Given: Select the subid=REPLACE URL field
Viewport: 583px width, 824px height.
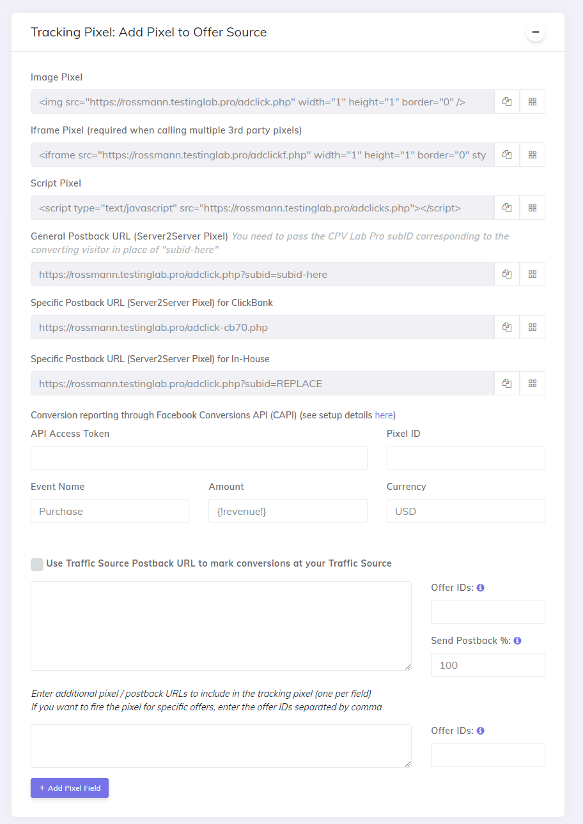Looking at the screenshot, I should coord(263,383).
